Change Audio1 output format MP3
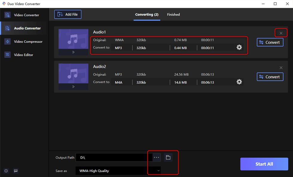This screenshot has height=177, width=293. 118,48
